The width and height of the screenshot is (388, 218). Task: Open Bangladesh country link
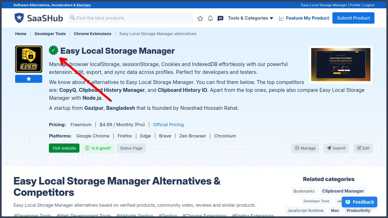(121, 108)
